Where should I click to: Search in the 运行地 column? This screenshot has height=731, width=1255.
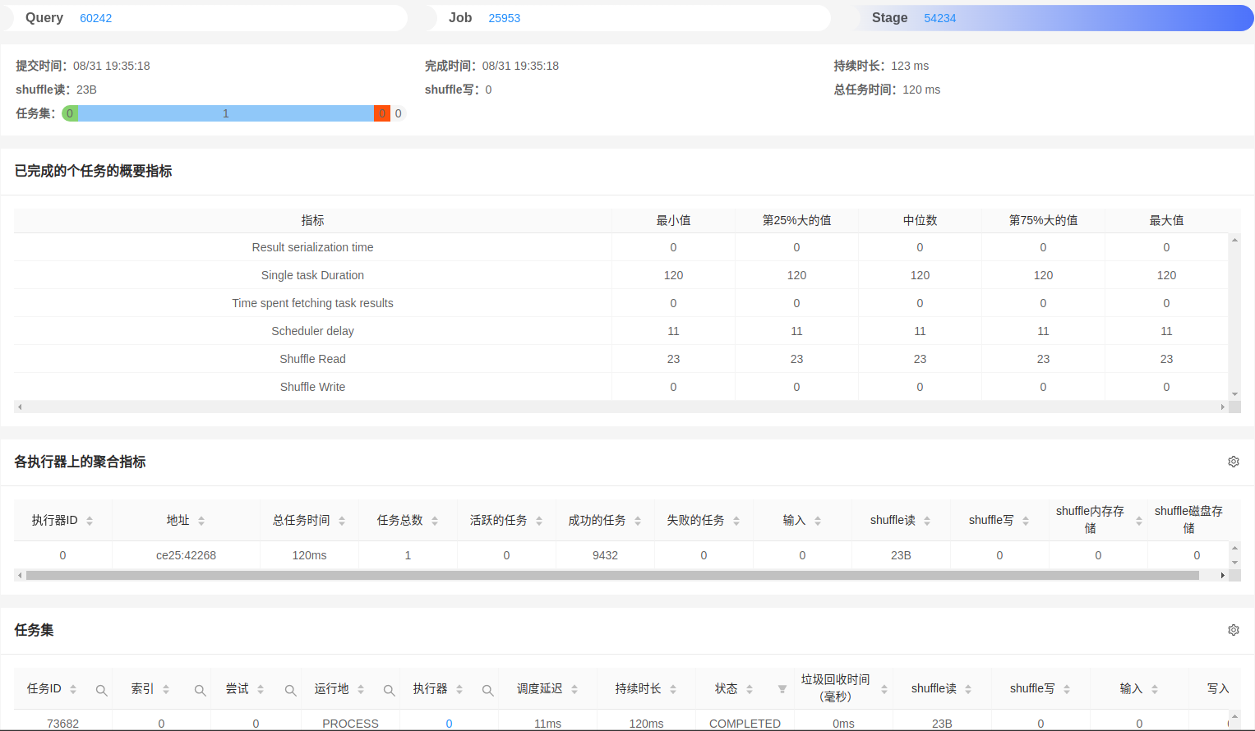tap(389, 690)
